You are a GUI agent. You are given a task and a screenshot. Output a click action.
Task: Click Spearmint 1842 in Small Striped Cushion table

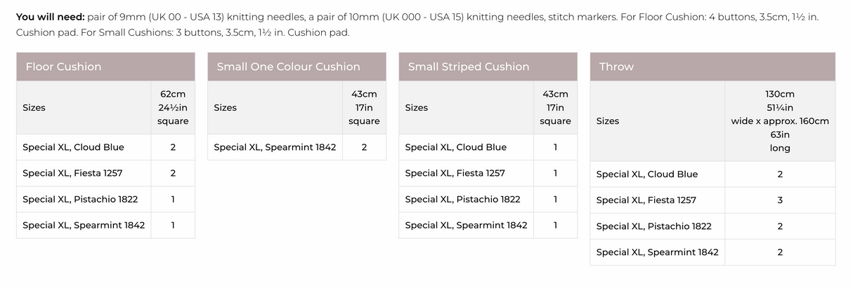pyautogui.click(x=466, y=225)
